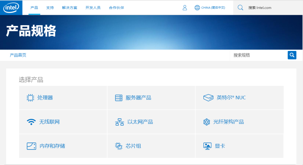
Task: Open the 光纤架构产品 link
Action: [228, 122]
